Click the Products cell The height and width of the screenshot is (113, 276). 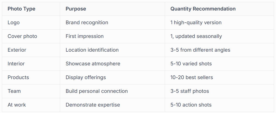[x=18, y=77]
